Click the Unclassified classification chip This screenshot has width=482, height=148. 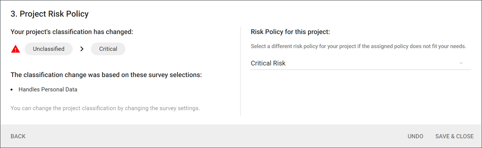pos(49,49)
